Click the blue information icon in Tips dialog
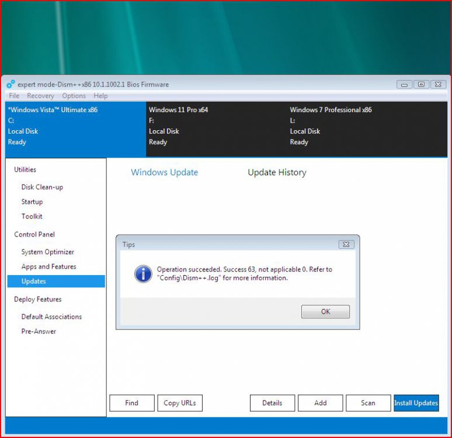The image size is (452, 438). click(143, 274)
